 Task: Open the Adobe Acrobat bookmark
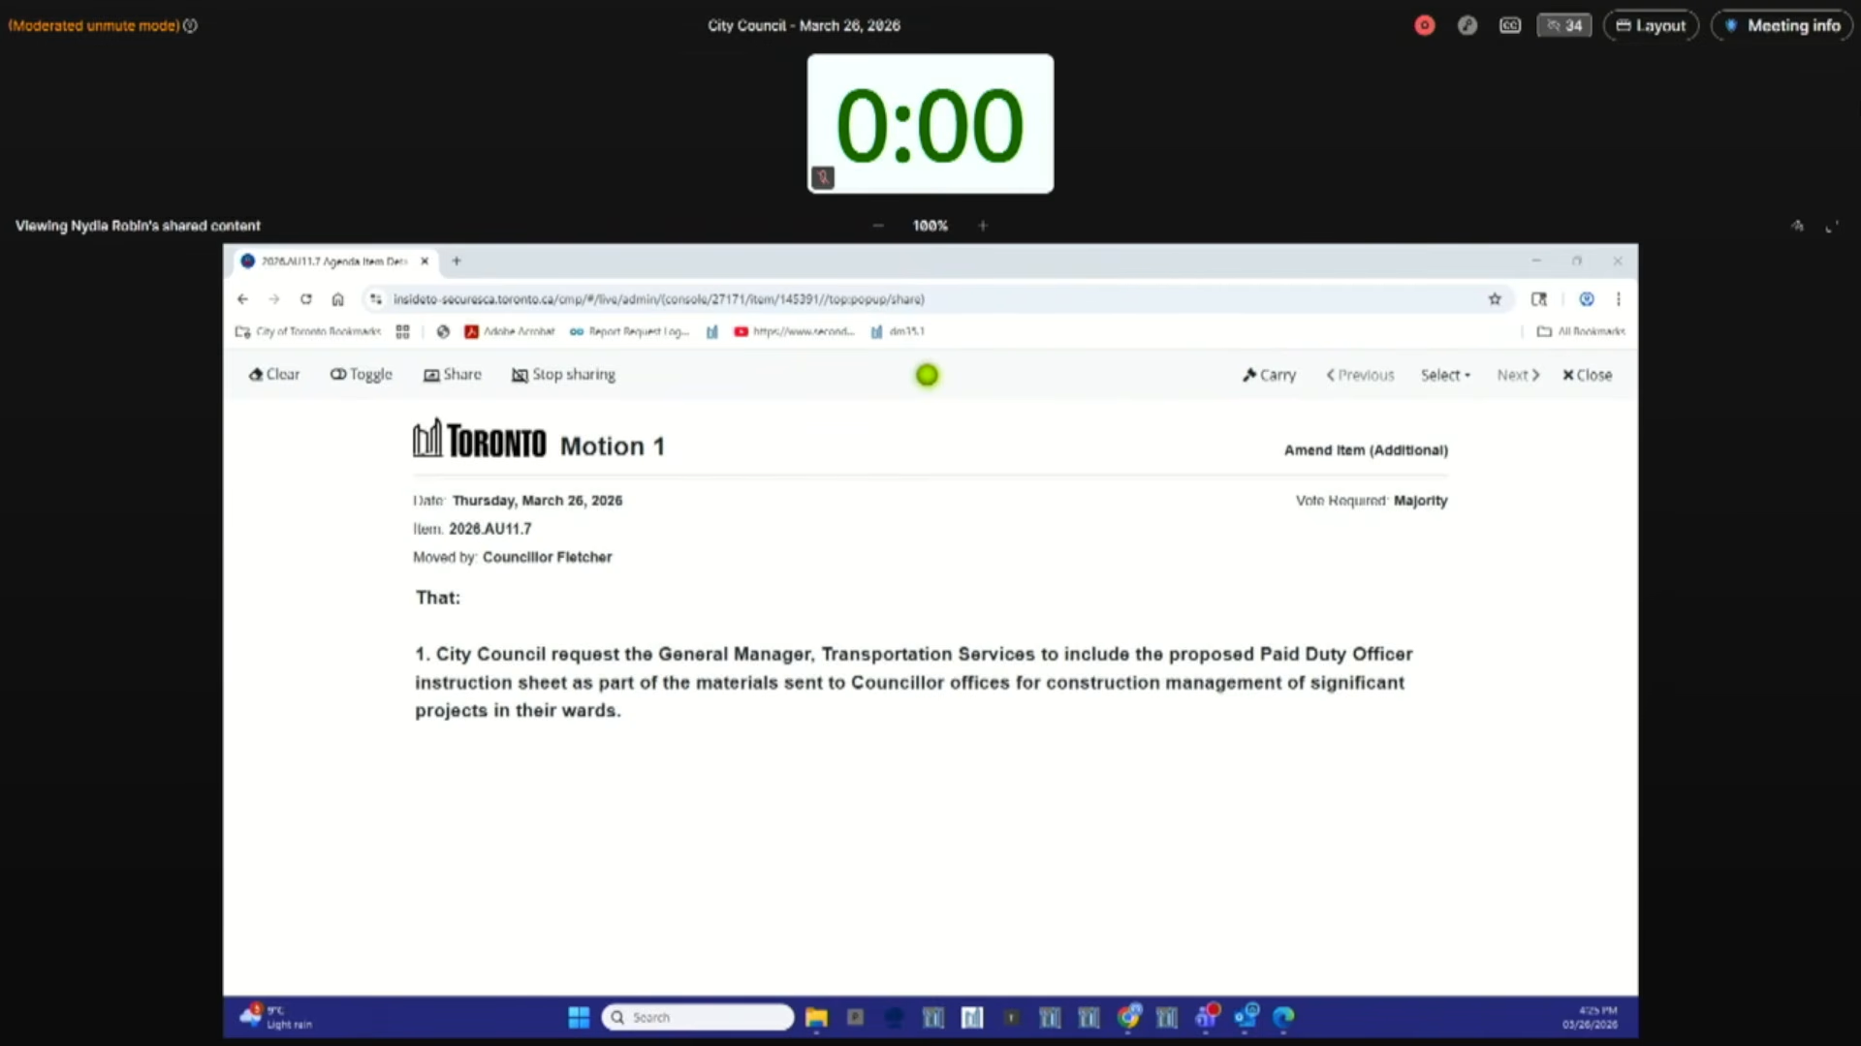coord(510,331)
